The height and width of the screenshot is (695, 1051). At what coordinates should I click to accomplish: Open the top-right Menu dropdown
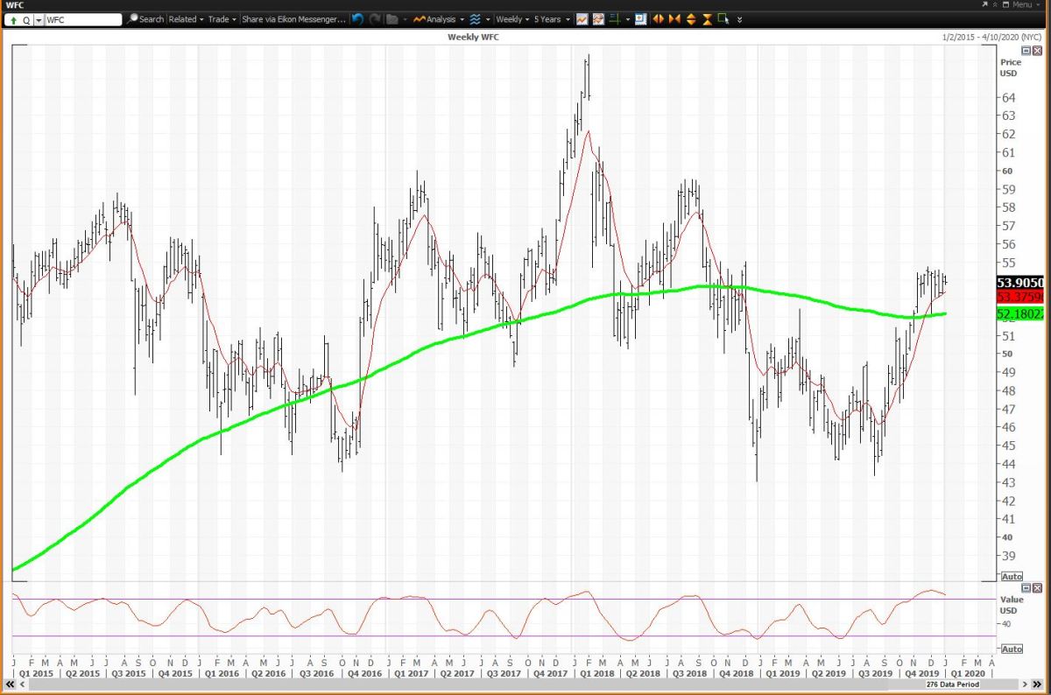pos(1025,4)
